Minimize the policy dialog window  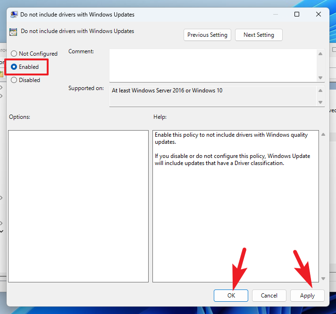coord(276,14)
